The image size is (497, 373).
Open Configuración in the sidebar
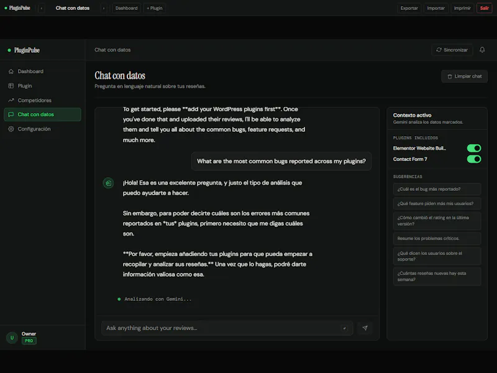pyautogui.click(x=42, y=129)
